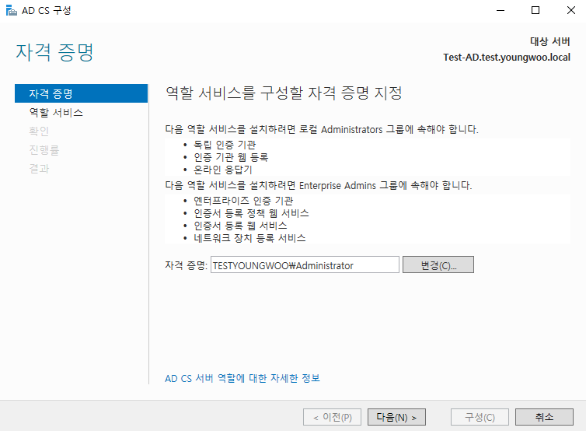The image size is (586, 431).
Task: Select the 자격 증명 step in sidebar
Action: [x=81, y=93]
